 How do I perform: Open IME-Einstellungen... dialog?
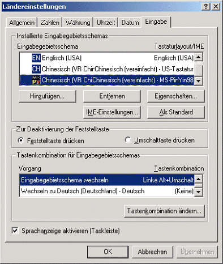pos(112,112)
